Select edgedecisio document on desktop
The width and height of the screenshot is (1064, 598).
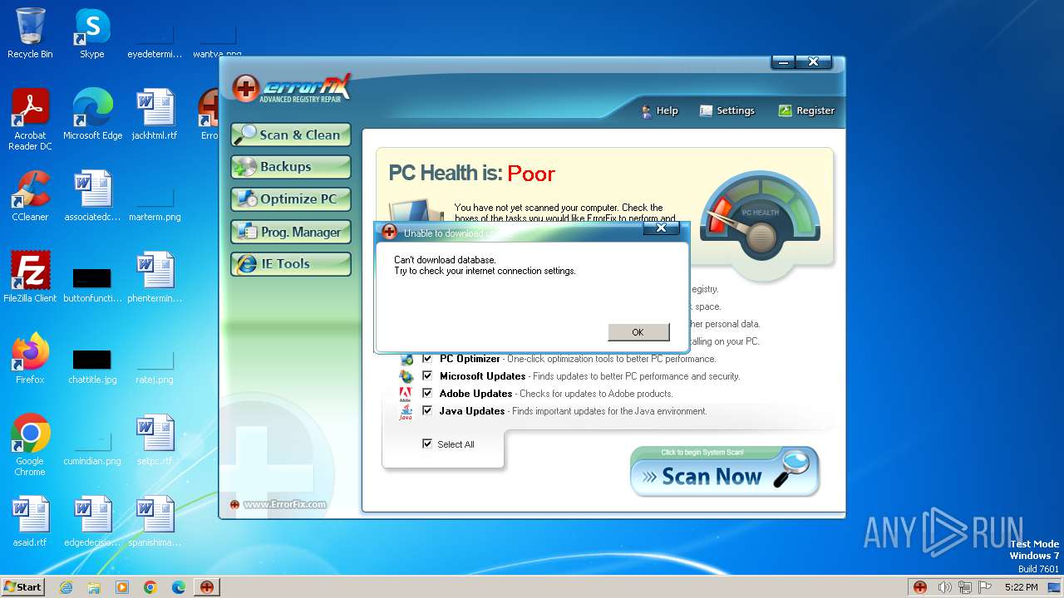pyautogui.click(x=92, y=522)
